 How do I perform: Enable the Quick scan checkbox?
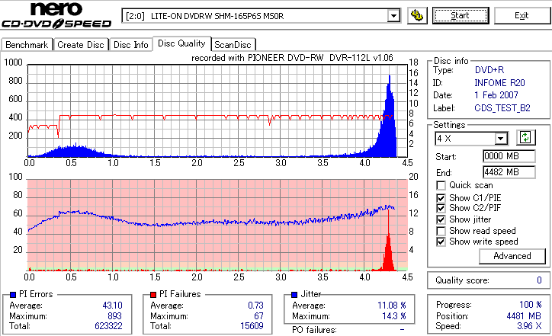pyautogui.click(x=441, y=185)
